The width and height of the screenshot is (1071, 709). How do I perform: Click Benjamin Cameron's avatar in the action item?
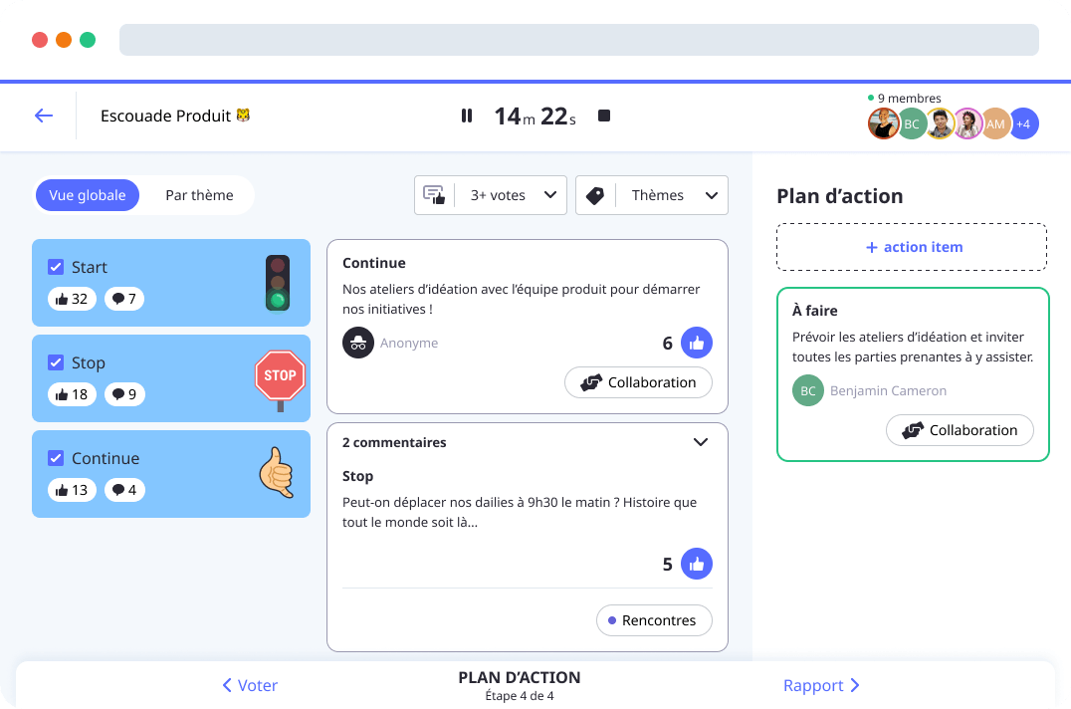807,390
